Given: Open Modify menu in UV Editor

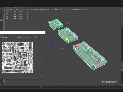Looking at the screenshot, I should click(x=8, y=35).
